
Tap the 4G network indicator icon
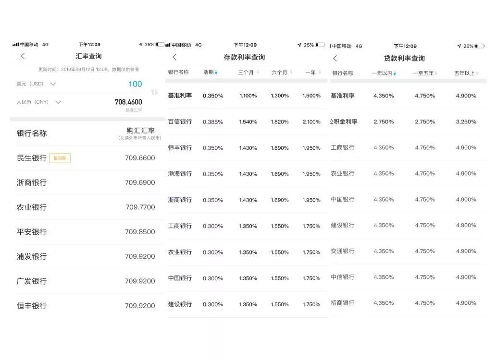[x=45, y=44]
